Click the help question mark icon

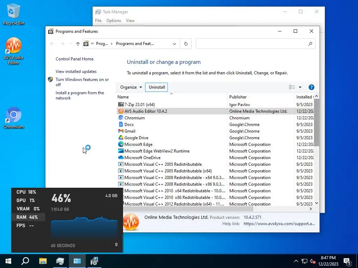tap(312, 87)
